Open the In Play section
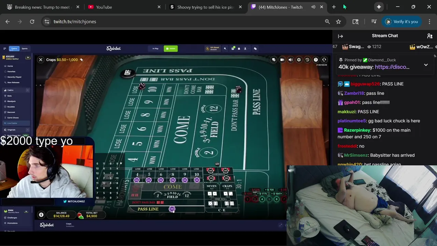Viewport: 437px width, 246px height. point(156,49)
